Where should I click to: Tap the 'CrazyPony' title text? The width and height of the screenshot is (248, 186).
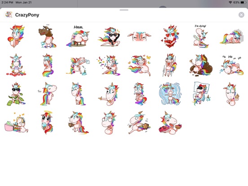(x=27, y=15)
